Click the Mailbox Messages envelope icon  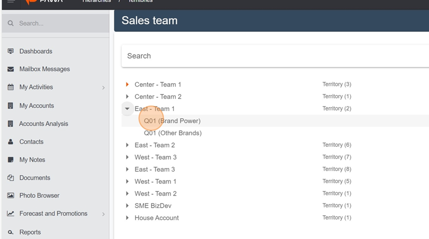(10, 69)
